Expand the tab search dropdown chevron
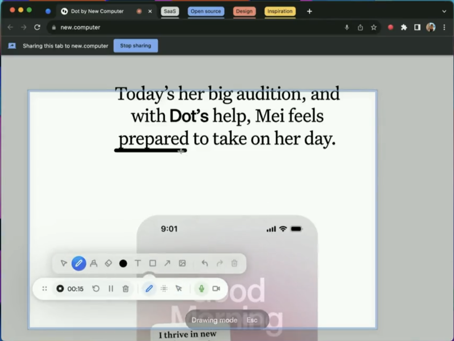The image size is (454, 341). tap(444, 11)
